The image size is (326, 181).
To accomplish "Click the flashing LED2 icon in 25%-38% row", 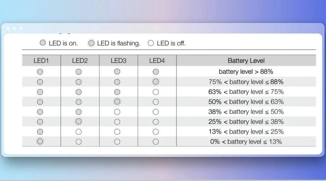I will point(78,122).
